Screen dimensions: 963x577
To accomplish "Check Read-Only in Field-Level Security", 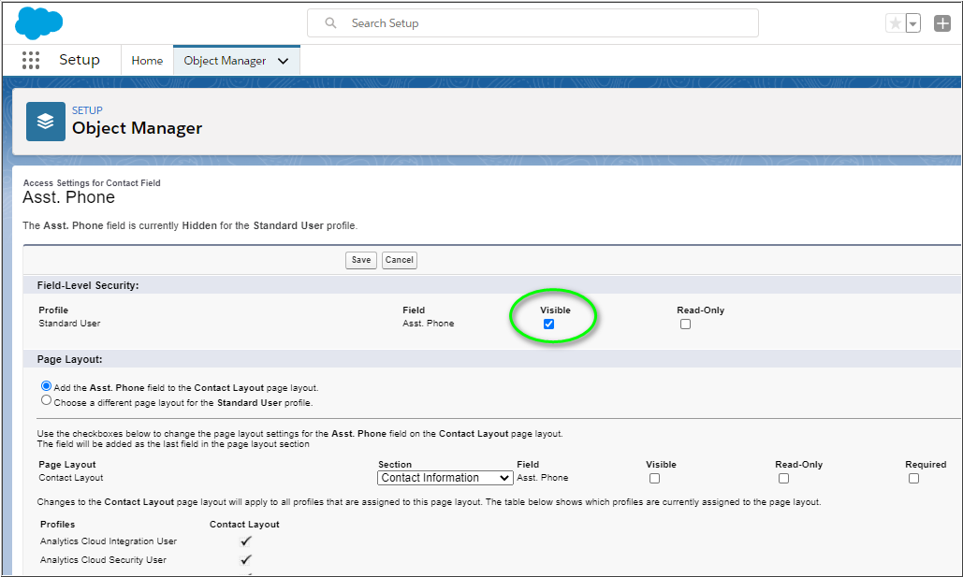I will (686, 325).
